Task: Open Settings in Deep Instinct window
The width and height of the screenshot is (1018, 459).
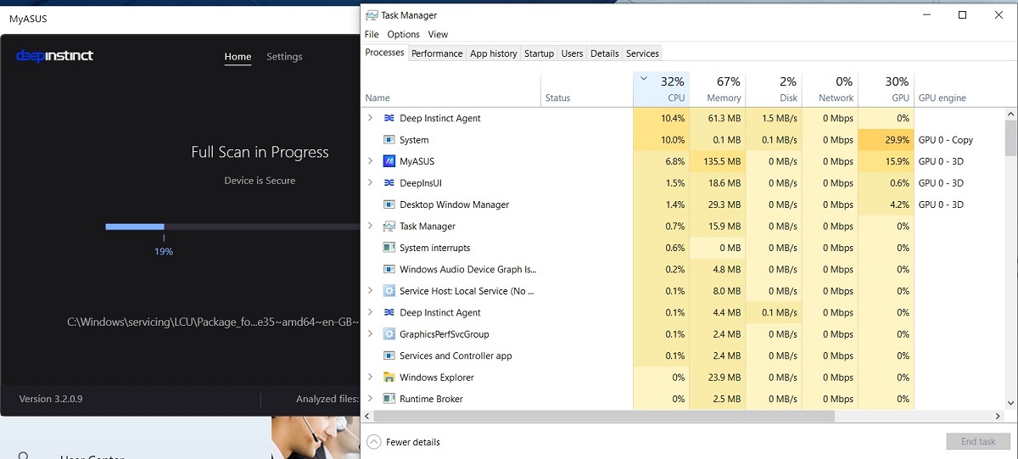Action: pyautogui.click(x=284, y=57)
